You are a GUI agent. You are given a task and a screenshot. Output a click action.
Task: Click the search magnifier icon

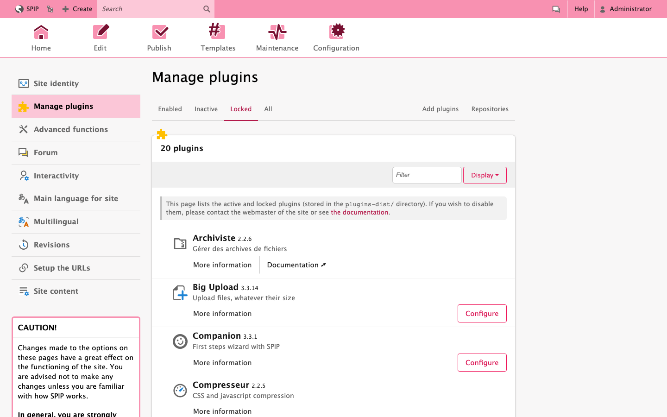(207, 9)
